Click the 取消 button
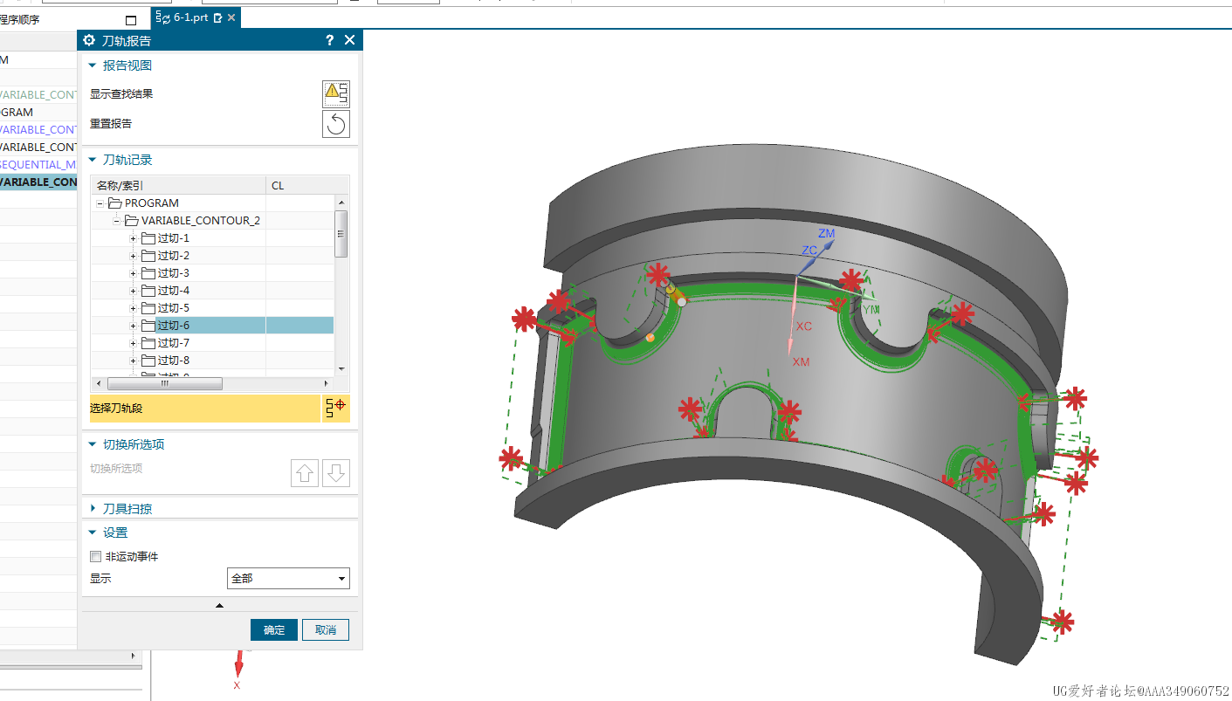 [x=326, y=629]
